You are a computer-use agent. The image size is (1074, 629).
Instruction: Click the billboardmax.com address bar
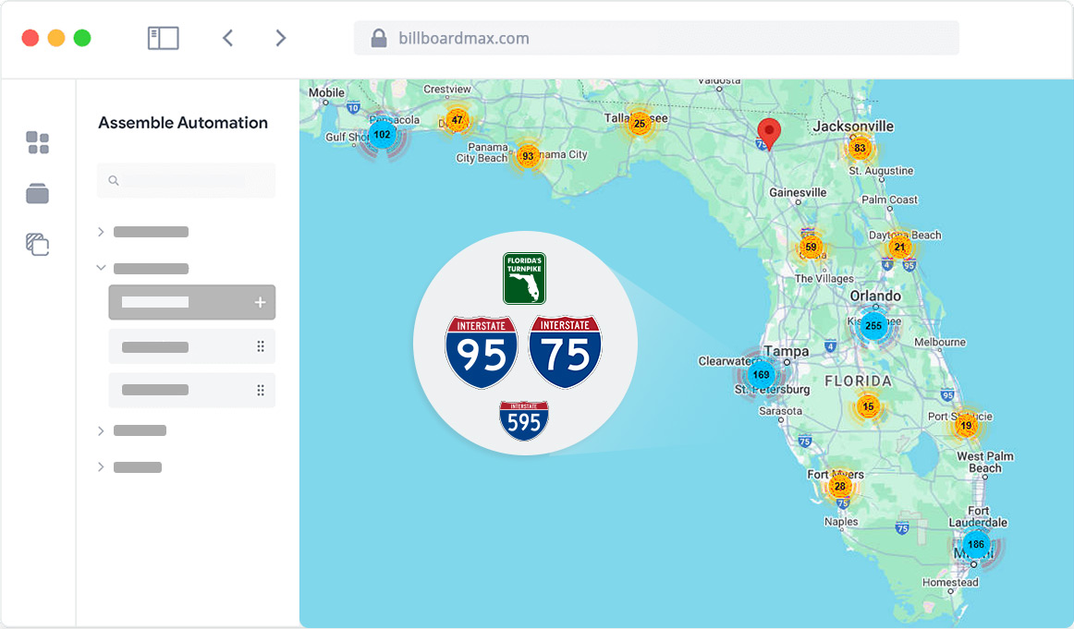pos(656,38)
